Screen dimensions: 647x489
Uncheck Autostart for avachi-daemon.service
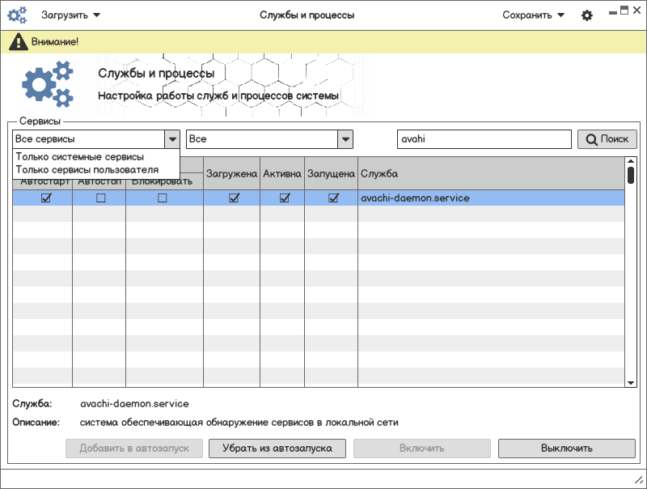pyautogui.click(x=46, y=198)
